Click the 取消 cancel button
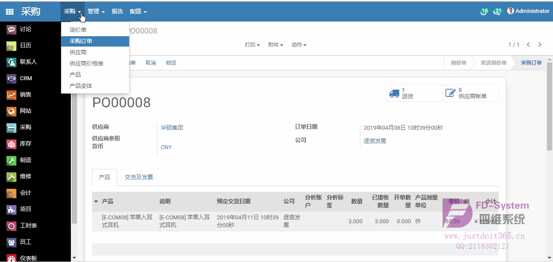Image resolution: width=553 pixels, height=262 pixels. point(151,62)
